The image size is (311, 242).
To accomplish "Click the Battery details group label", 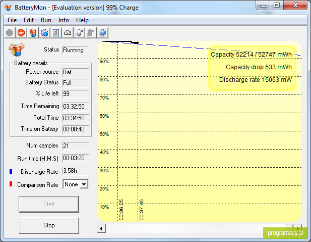I will [31, 63].
